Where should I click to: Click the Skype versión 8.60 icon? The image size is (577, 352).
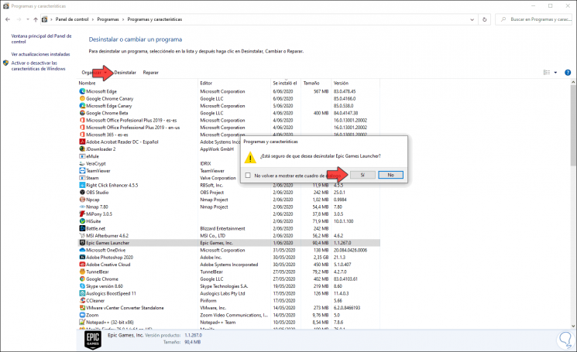pos(82,286)
